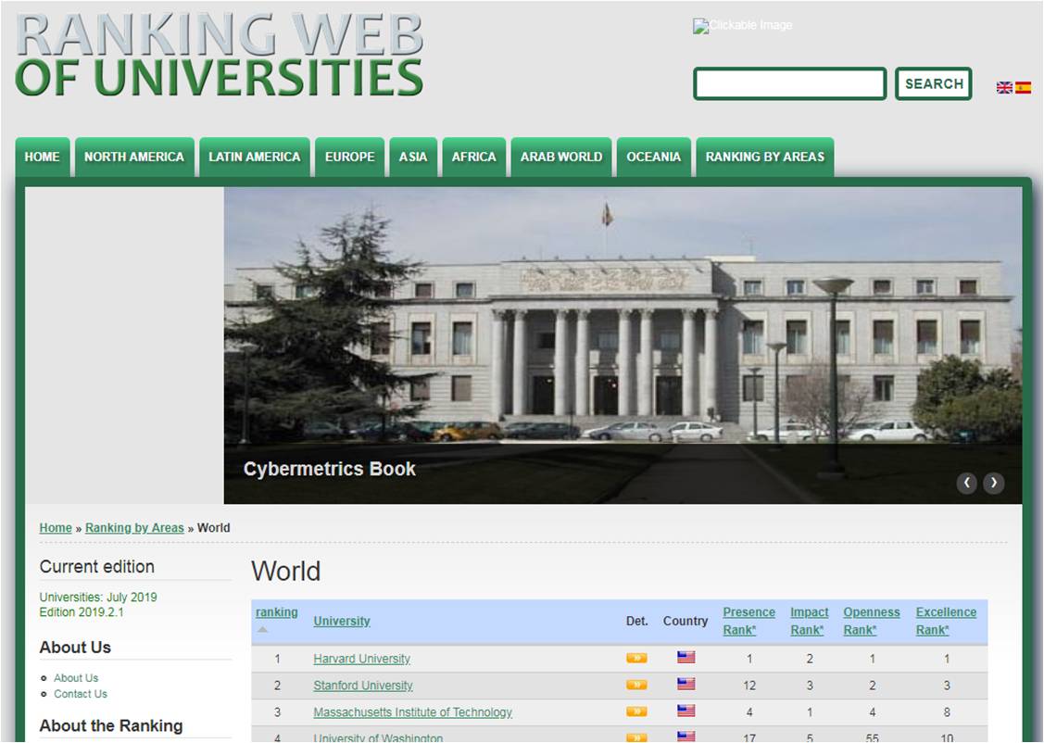Screen dimensions: 1044x743
Task: Click the US flag in Harvard row
Action: (x=686, y=657)
